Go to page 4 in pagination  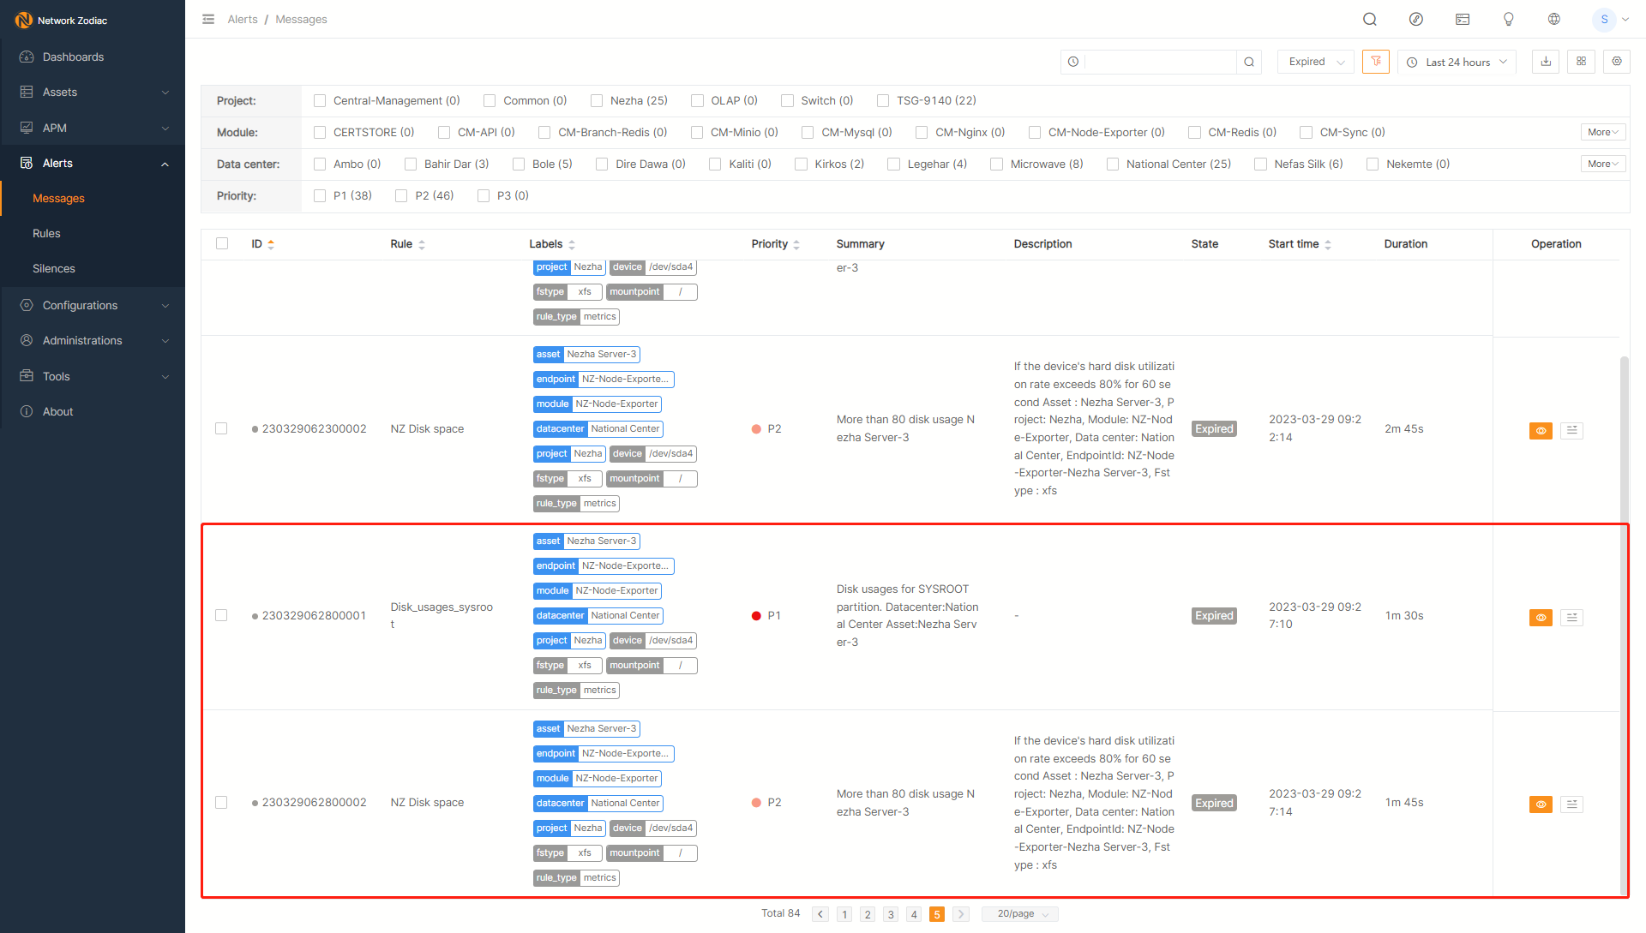[x=914, y=914]
